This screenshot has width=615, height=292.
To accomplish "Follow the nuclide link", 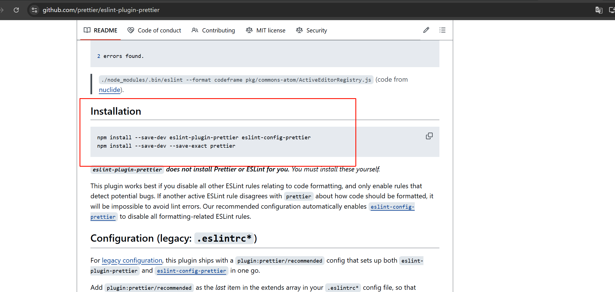I will coord(110,90).
